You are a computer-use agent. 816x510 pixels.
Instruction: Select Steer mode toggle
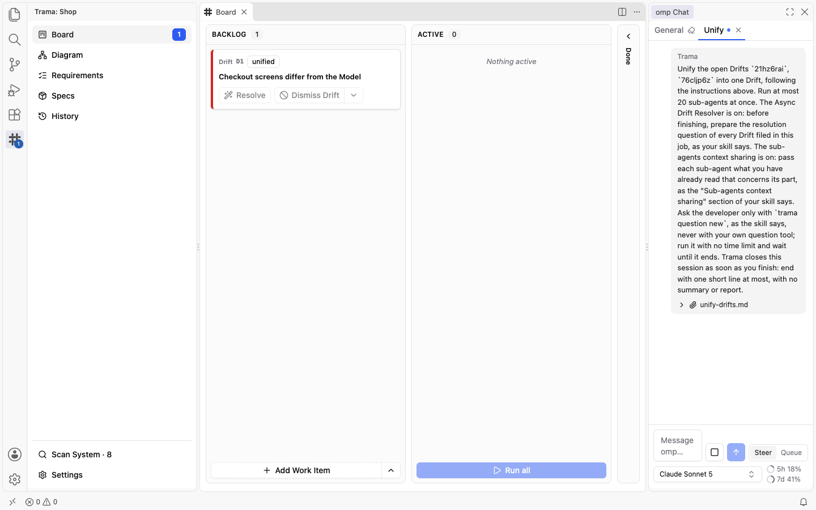(x=763, y=452)
